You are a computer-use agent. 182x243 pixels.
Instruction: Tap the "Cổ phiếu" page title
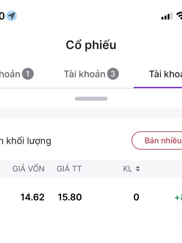coord(91,45)
